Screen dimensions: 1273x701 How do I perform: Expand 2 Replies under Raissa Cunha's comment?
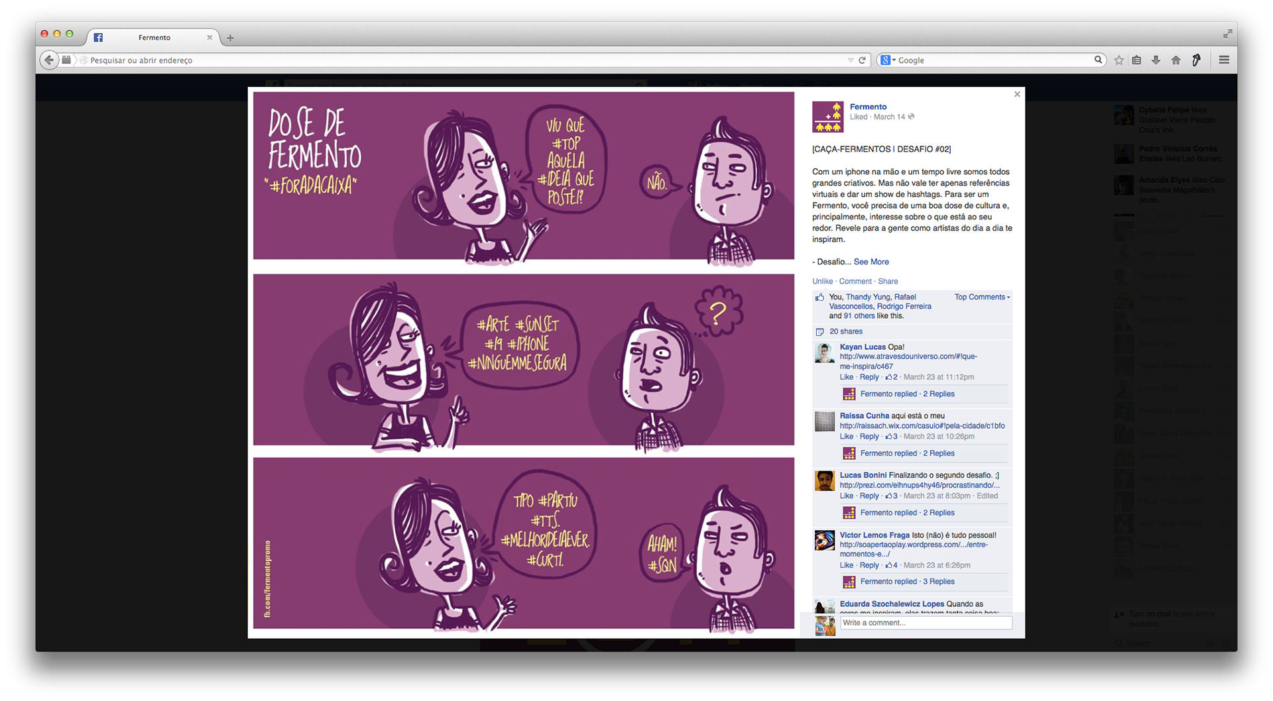click(x=939, y=453)
